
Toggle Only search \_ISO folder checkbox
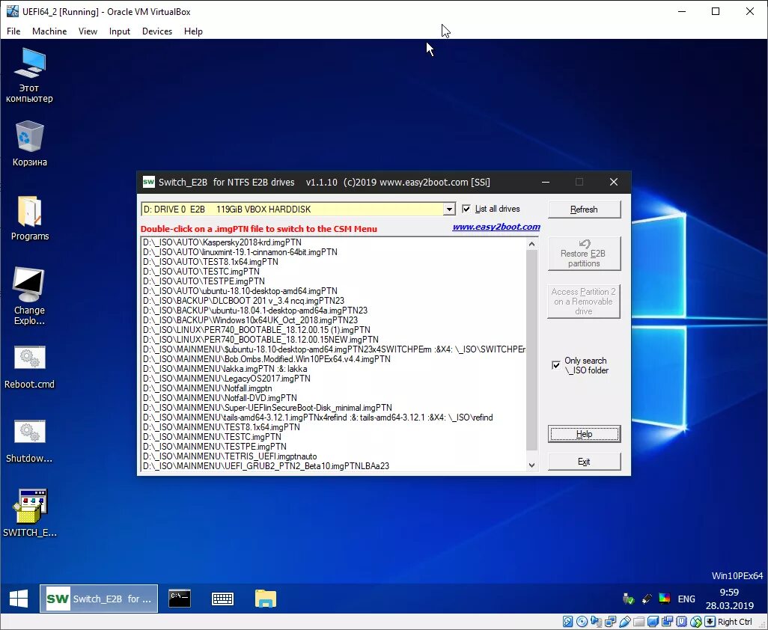click(556, 365)
